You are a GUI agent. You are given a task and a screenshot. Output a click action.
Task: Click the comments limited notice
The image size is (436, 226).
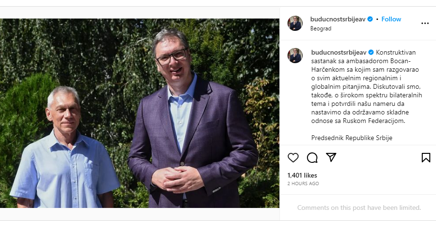[359, 207]
